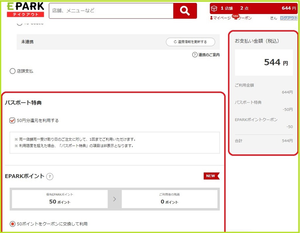Click the パスポート特典 section heading
This screenshot has width=300, height=233.
(x=23, y=103)
